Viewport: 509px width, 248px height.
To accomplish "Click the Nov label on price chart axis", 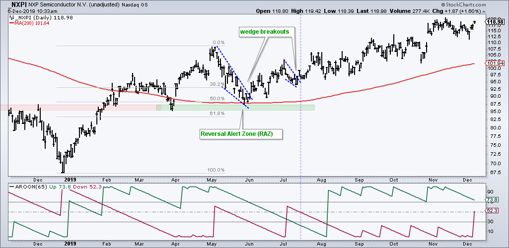I will coord(433,179).
